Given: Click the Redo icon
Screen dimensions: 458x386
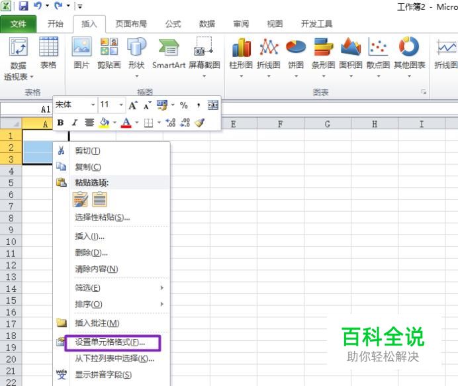Looking at the screenshot, I should (59, 5).
